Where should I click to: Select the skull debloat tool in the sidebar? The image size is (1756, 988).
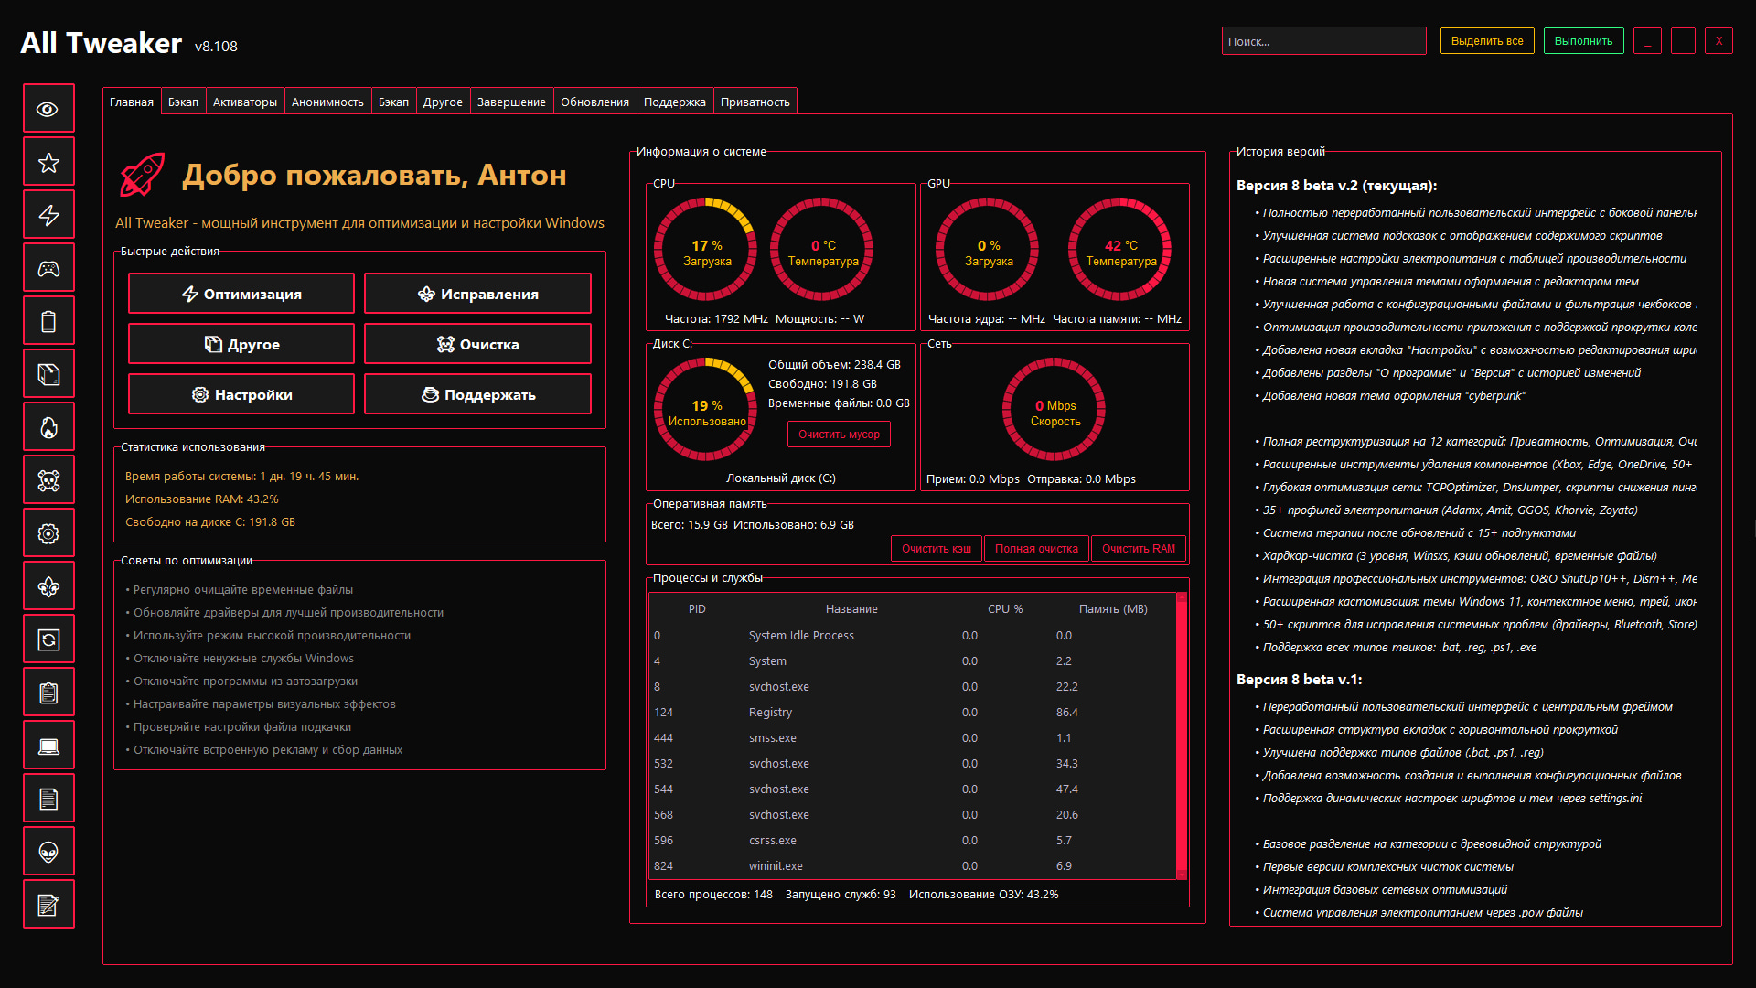[x=48, y=479]
